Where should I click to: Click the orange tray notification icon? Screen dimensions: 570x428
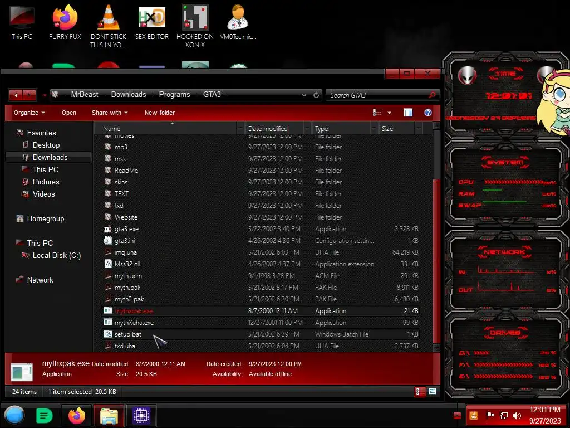point(474,415)
